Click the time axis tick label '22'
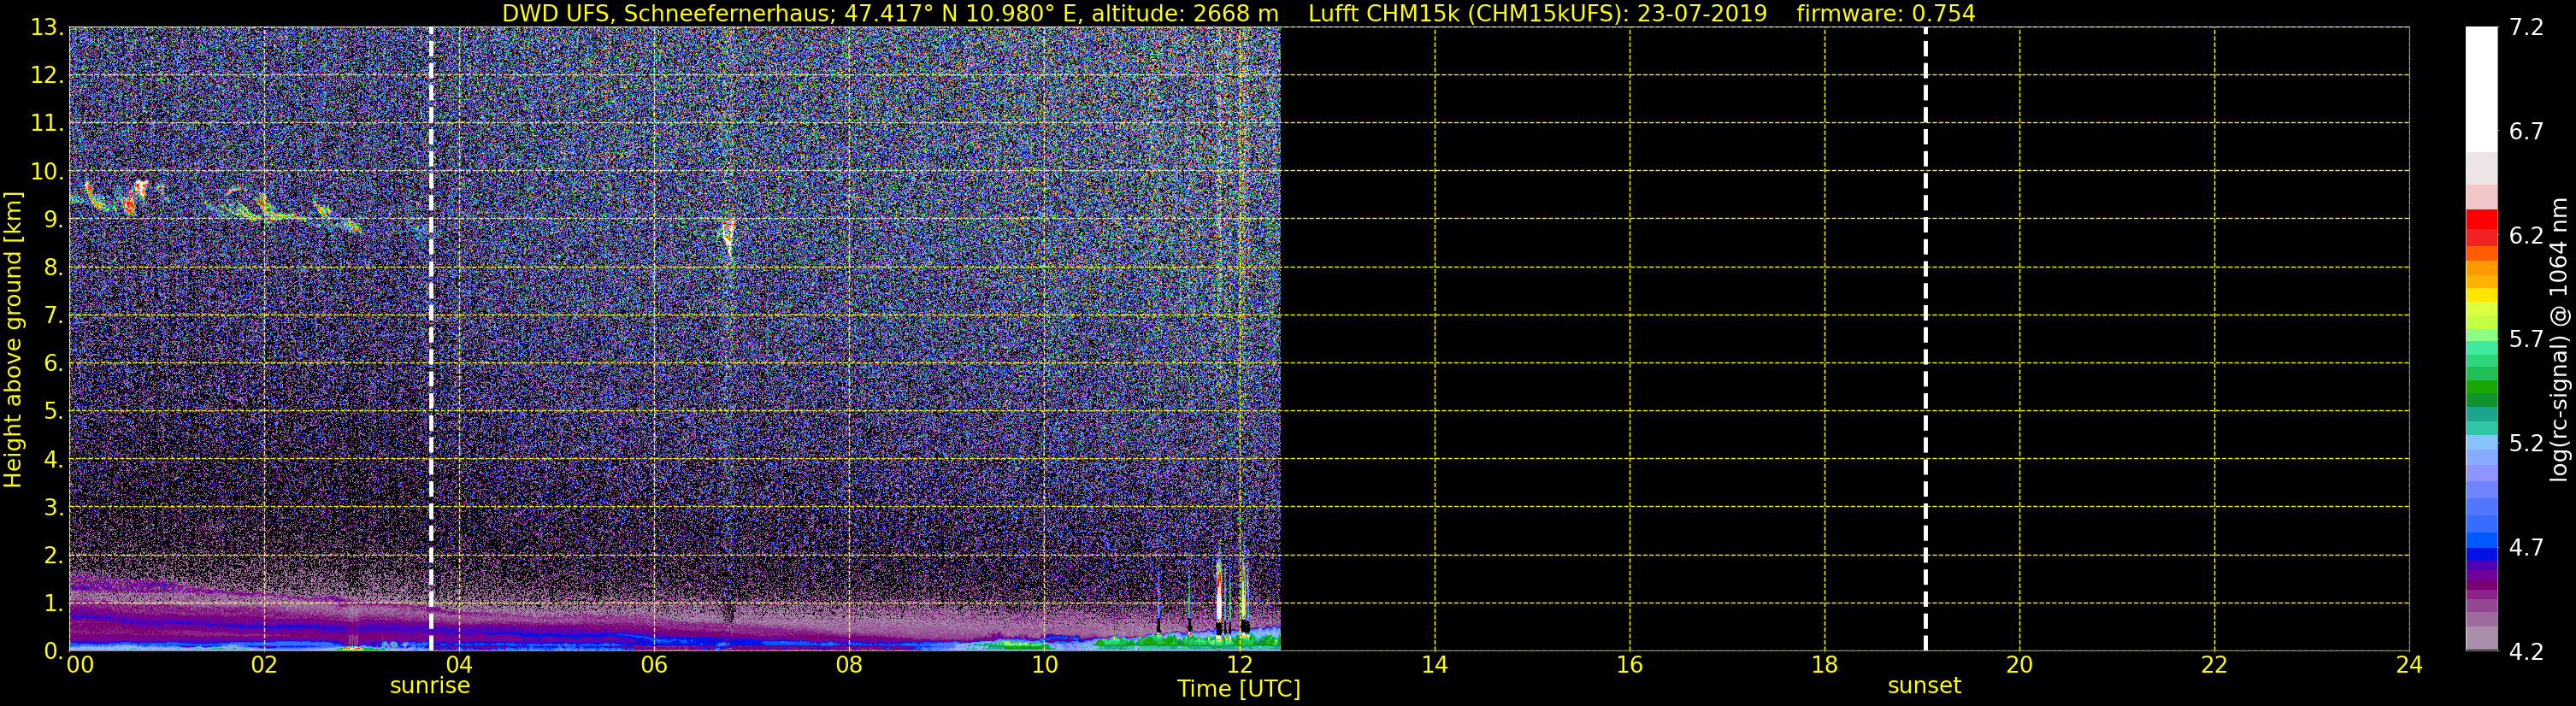The image size is (2576, 706). (2214, 665)
